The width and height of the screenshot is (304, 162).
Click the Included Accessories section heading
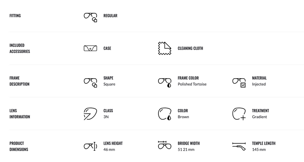(20, 48)
